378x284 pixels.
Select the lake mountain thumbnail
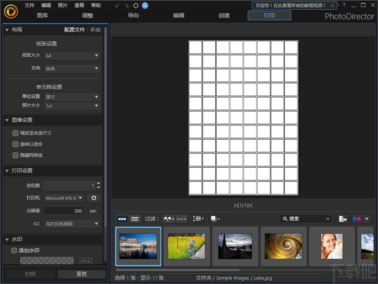(138, 246)
